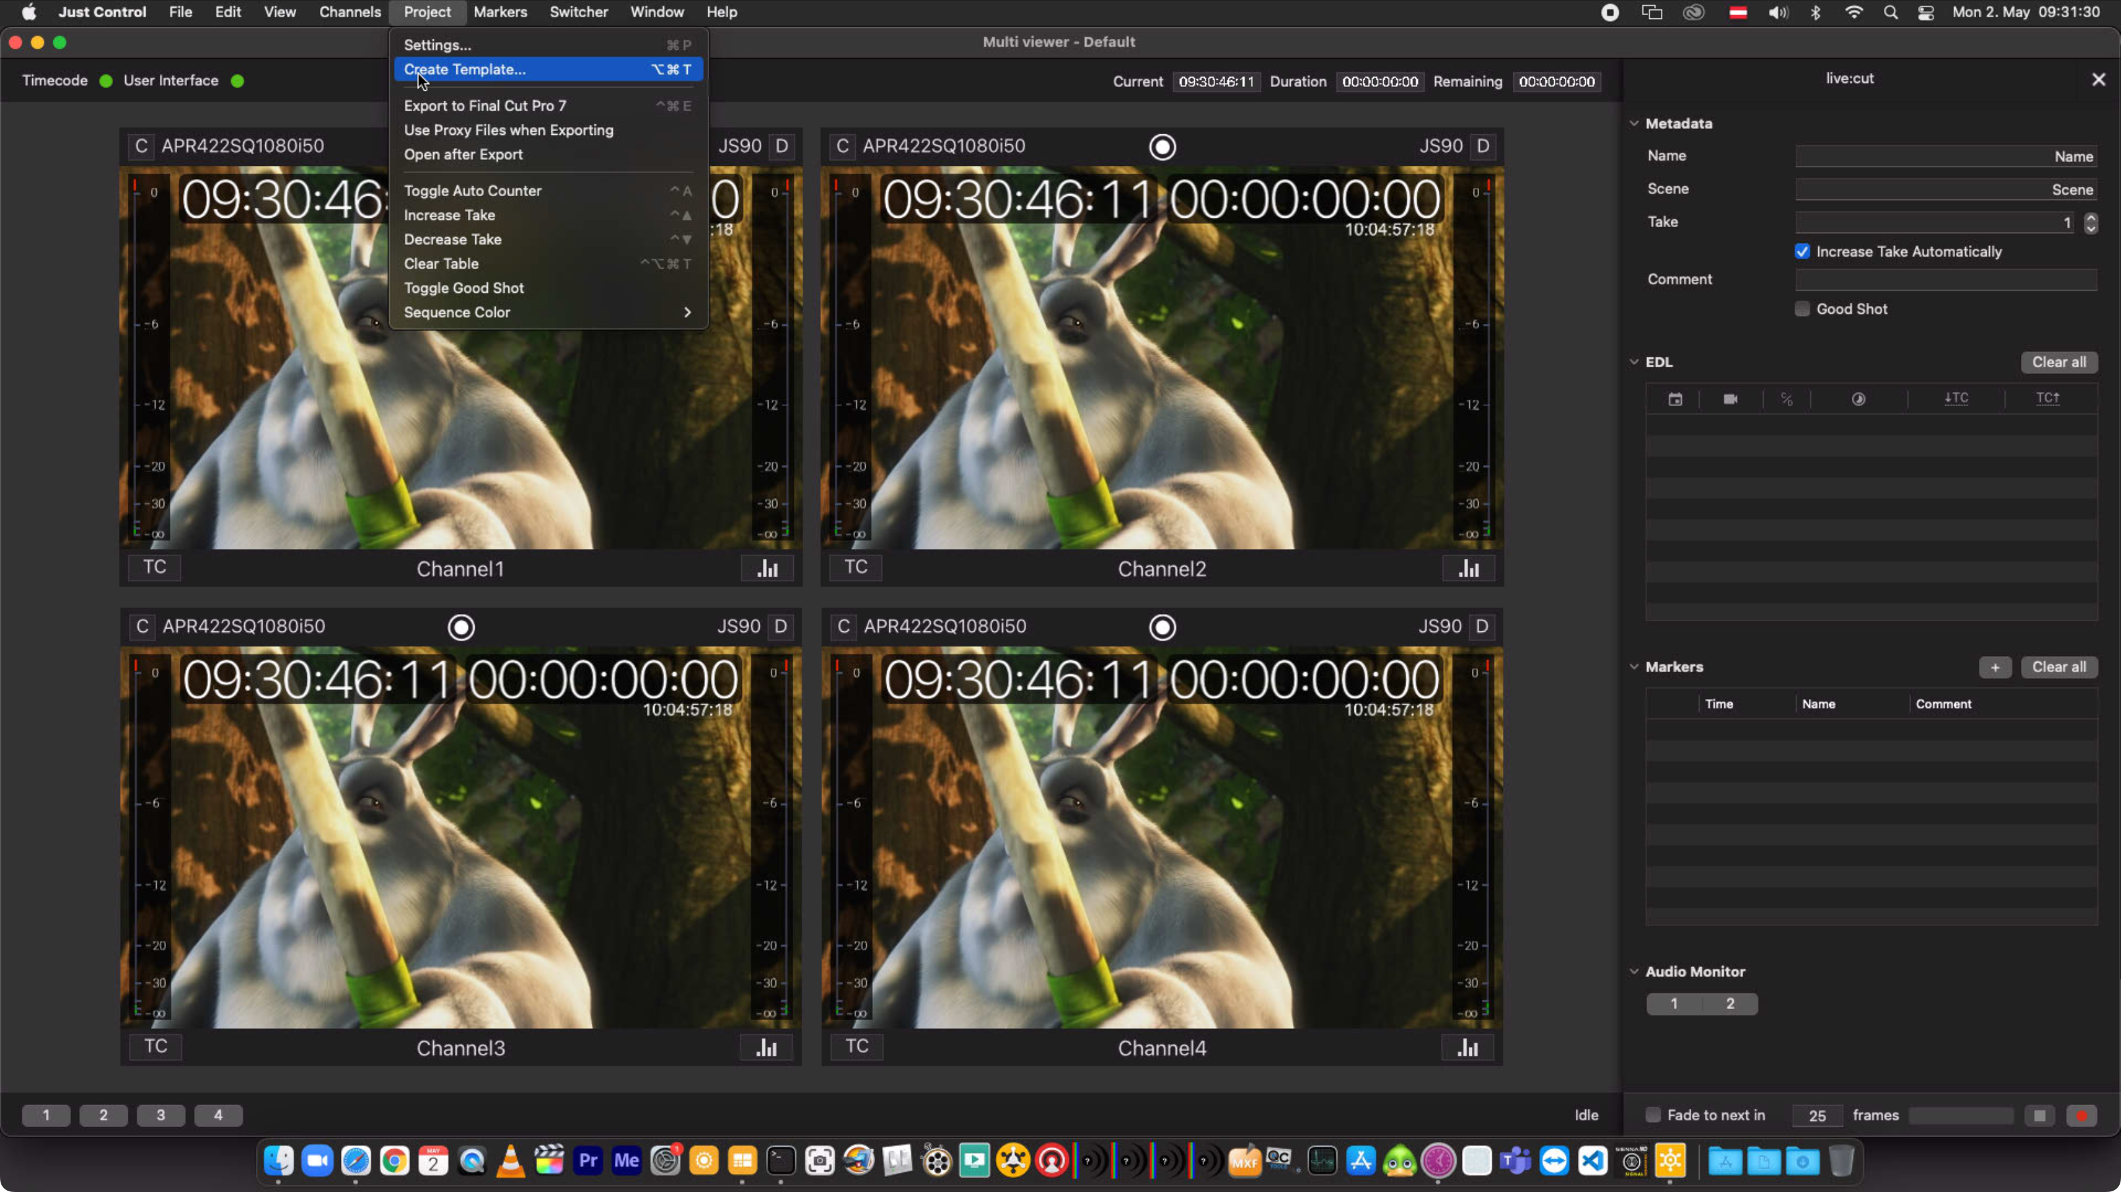Click the fade progress bar

[x=1961, y=1116]
